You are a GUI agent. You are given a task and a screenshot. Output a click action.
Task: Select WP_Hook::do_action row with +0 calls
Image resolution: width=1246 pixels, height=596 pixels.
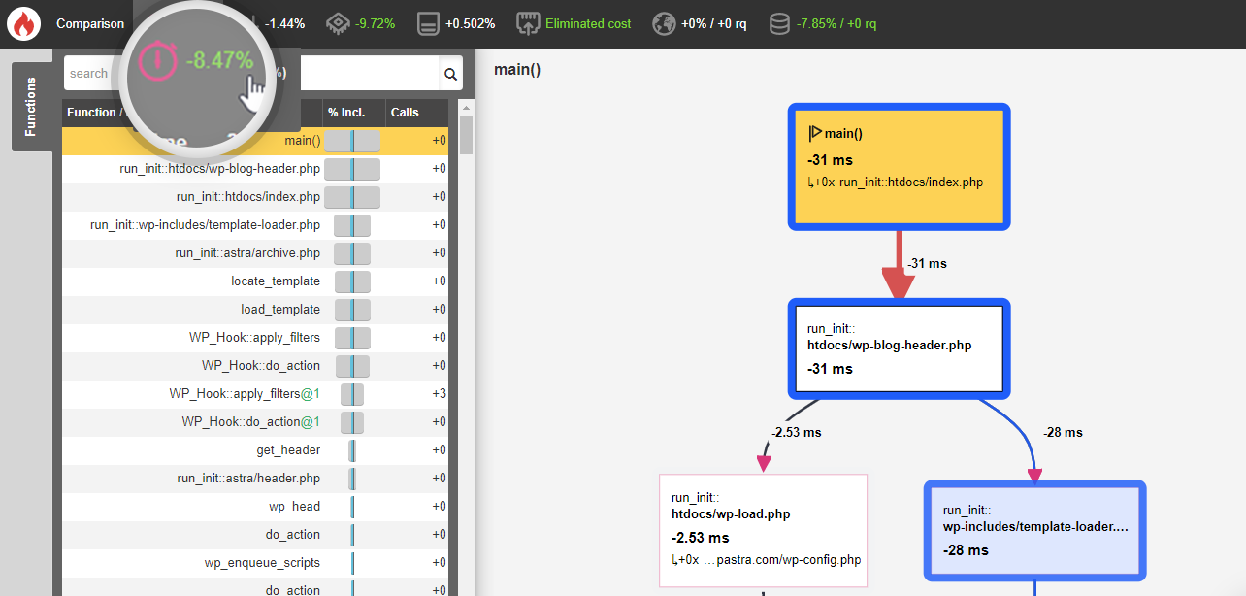click(x=256, y=366)
